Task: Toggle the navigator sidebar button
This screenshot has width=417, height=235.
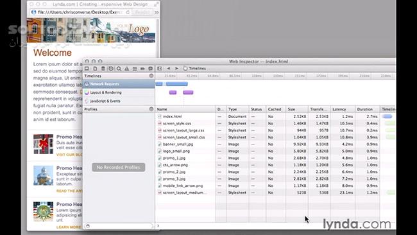Action: tap(160, 69)
